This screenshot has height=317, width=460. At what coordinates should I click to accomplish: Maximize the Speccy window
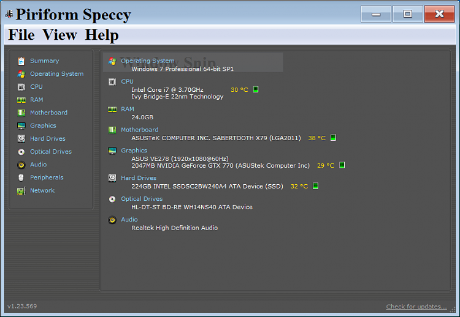(407, 13)
